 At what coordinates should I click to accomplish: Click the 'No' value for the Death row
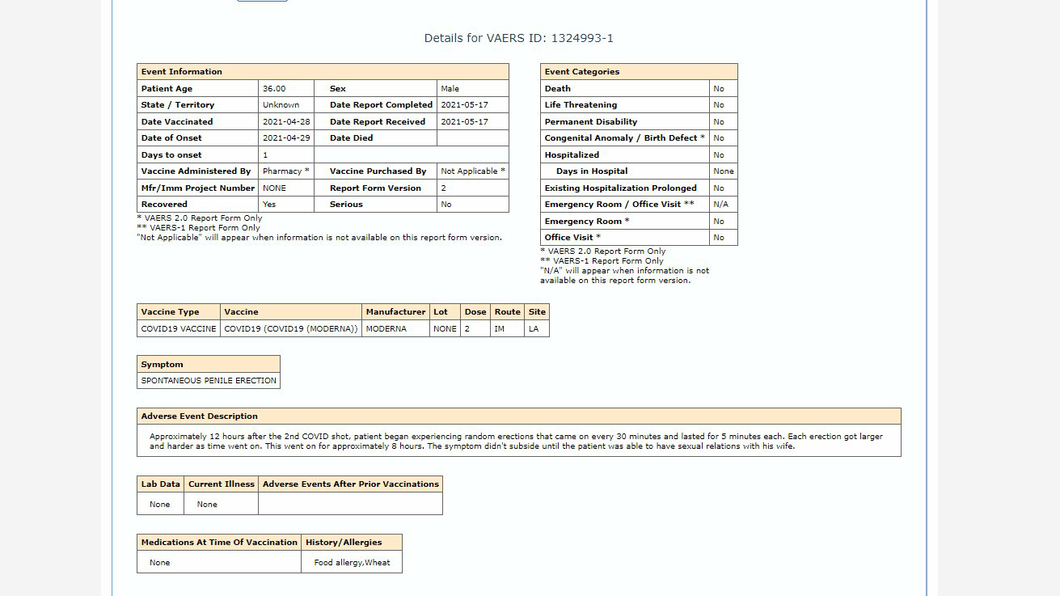[x=723, y=88]
